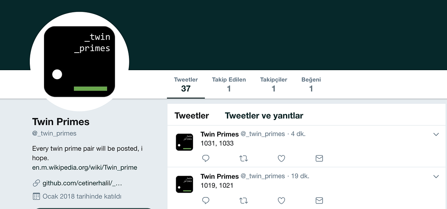Open the github.com/cetinerhalil profile link
Viewport: 447px width, 209px height.
click(82, 183)
